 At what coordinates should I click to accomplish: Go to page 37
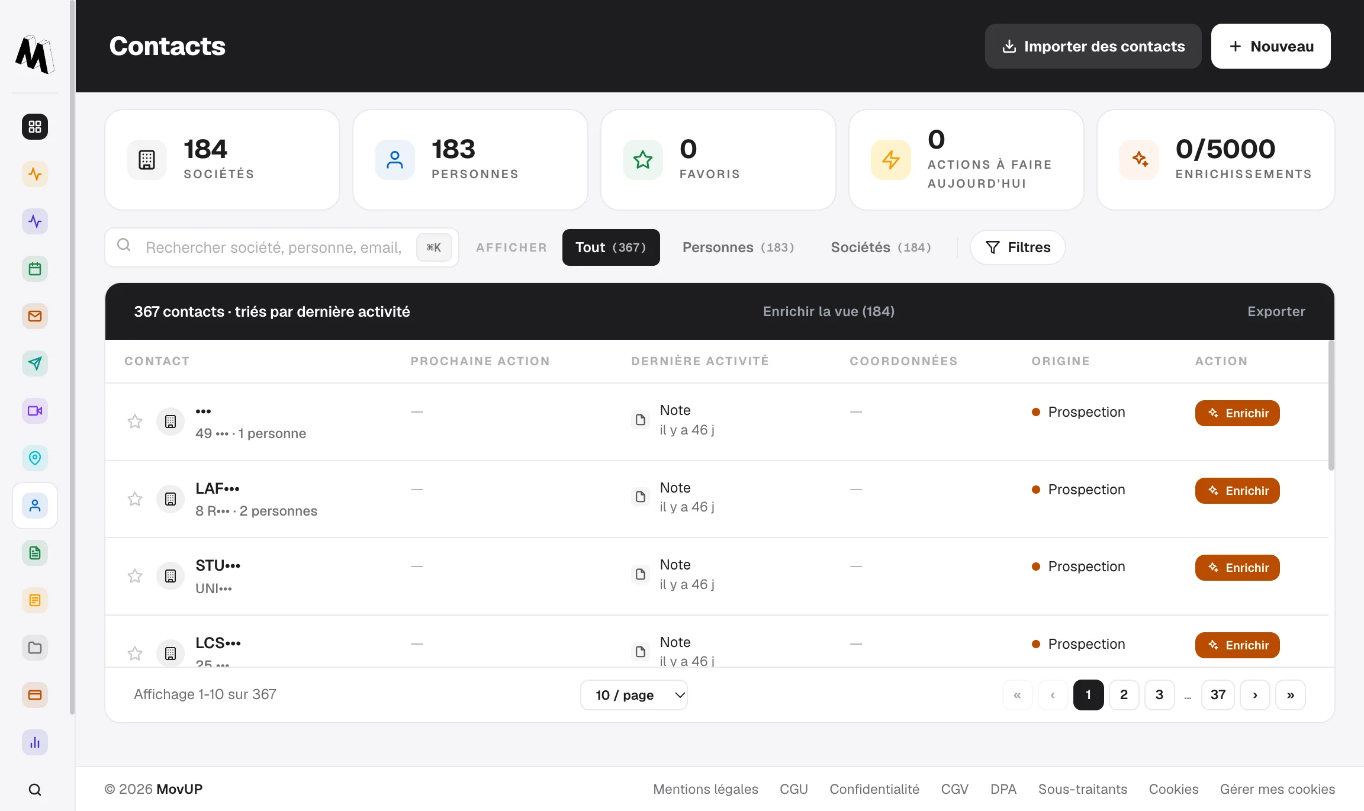pyautogui.click(x=1218, y=695)
